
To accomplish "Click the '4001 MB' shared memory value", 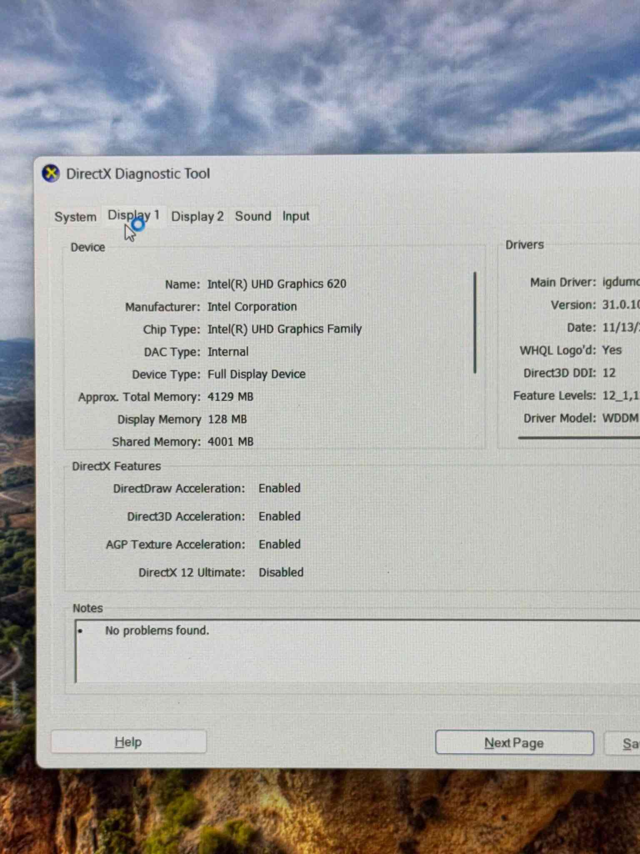I will [230, 442].
